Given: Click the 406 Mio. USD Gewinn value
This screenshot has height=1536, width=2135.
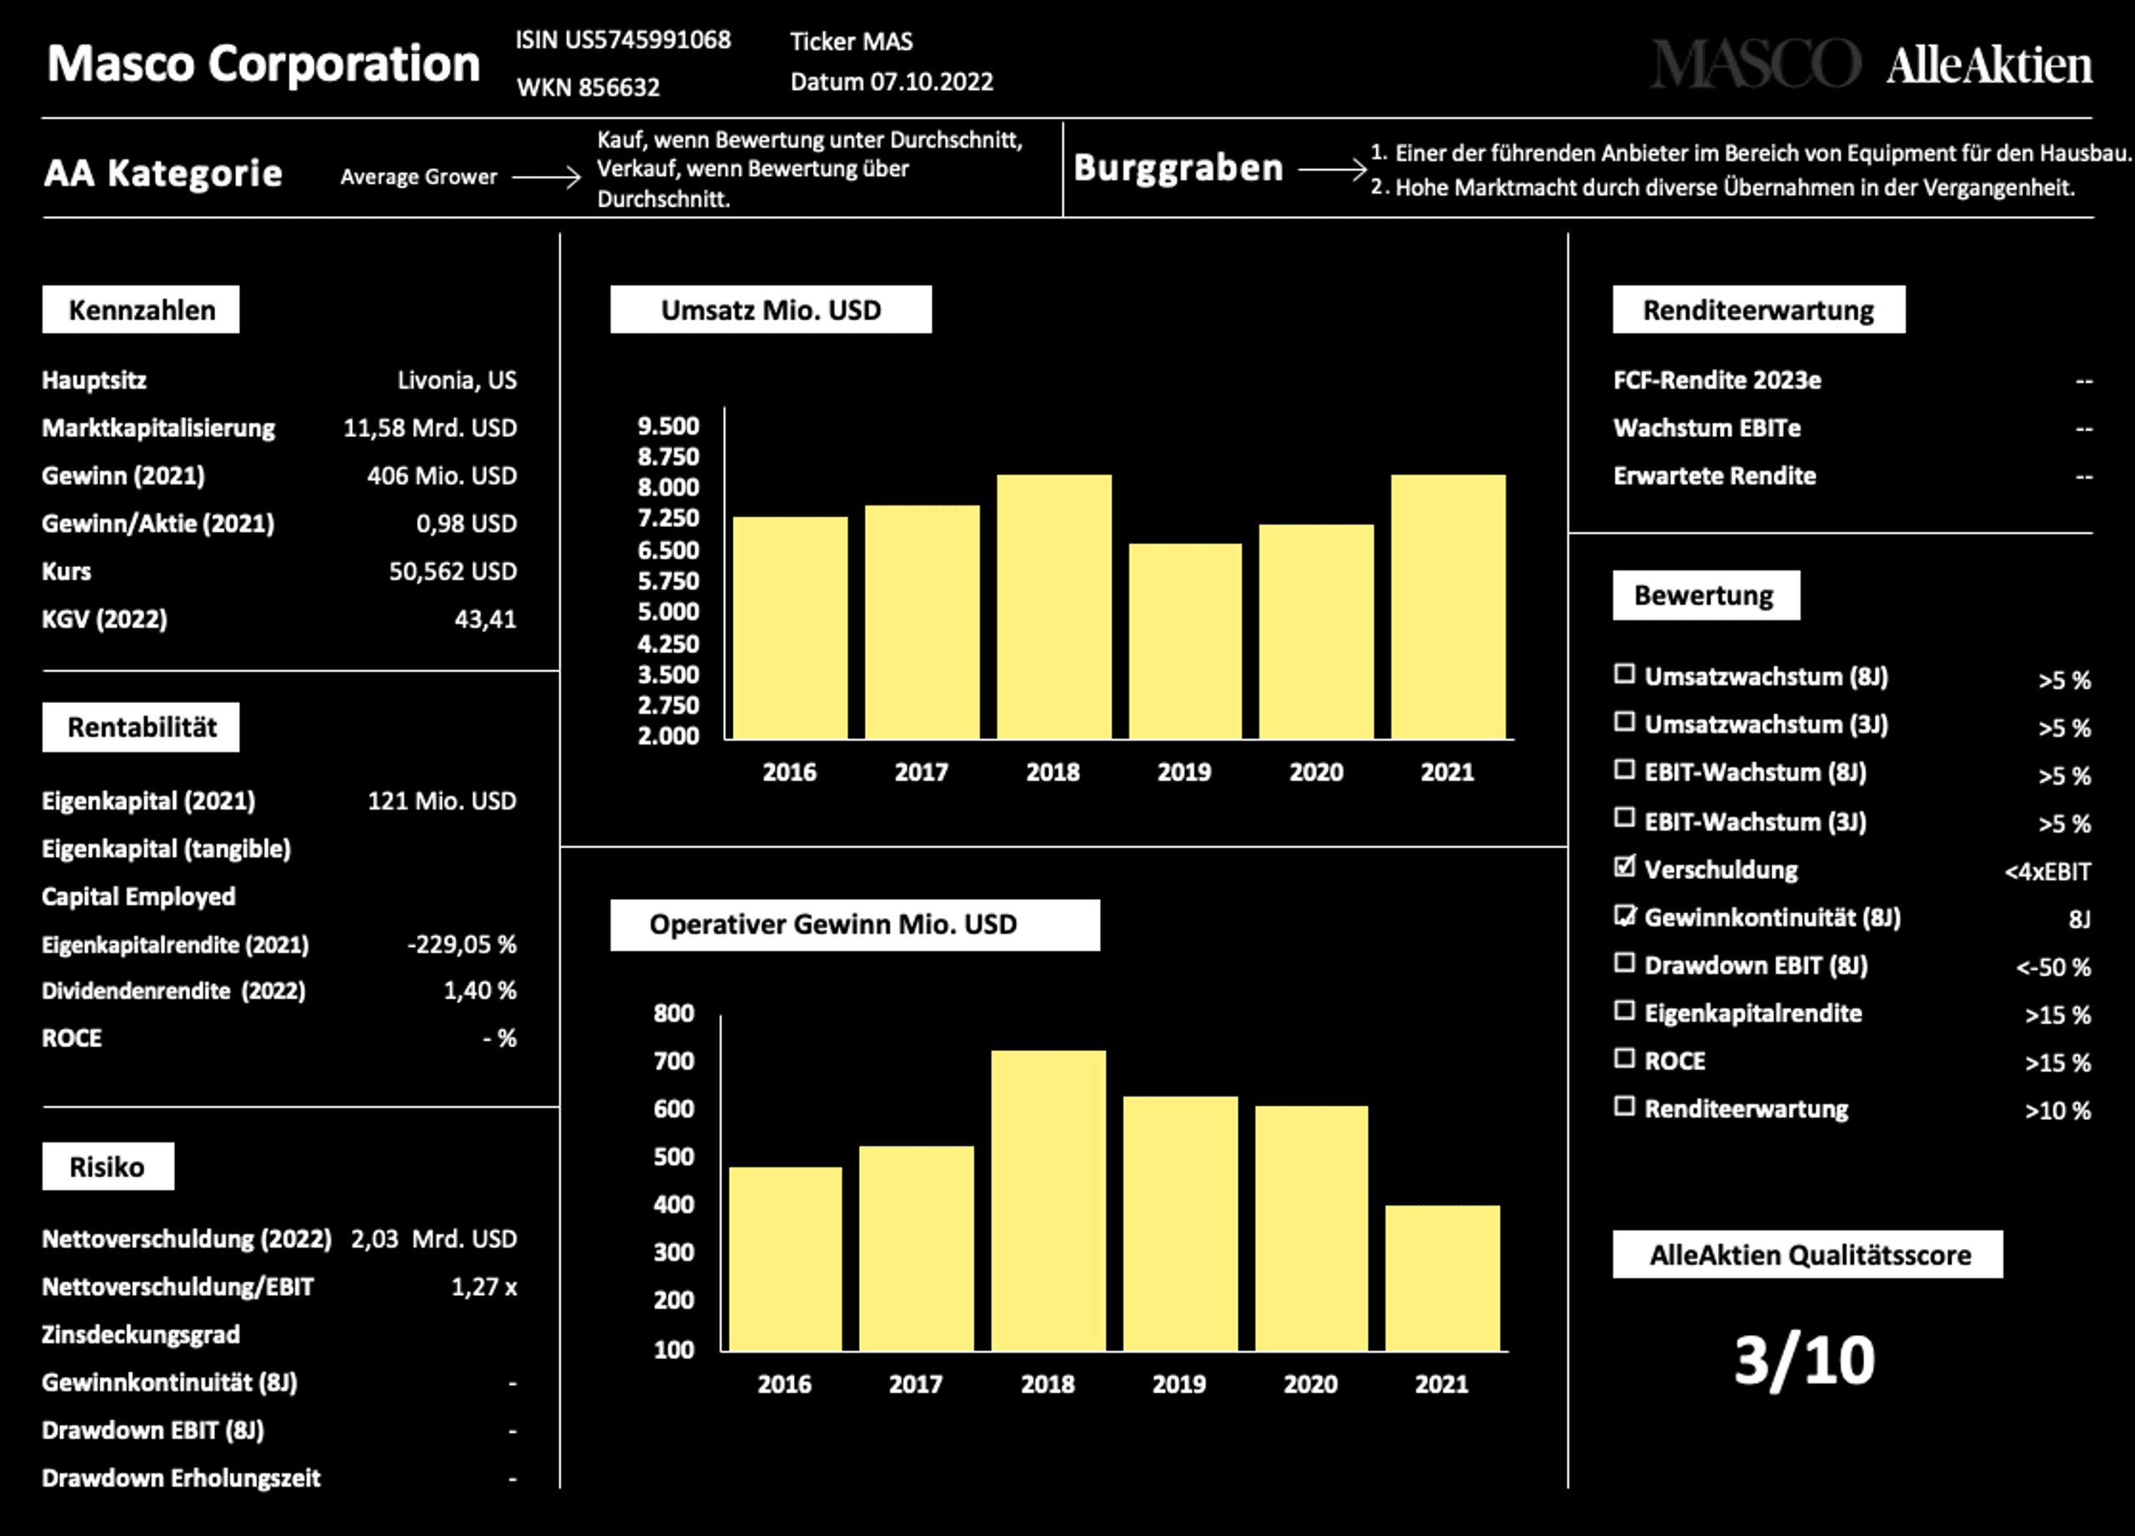Looking at the screenshot, I should pos(443,476).
